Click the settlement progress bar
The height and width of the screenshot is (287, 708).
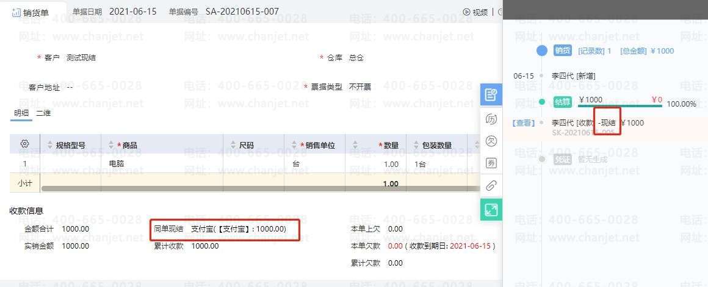point(620,106)
